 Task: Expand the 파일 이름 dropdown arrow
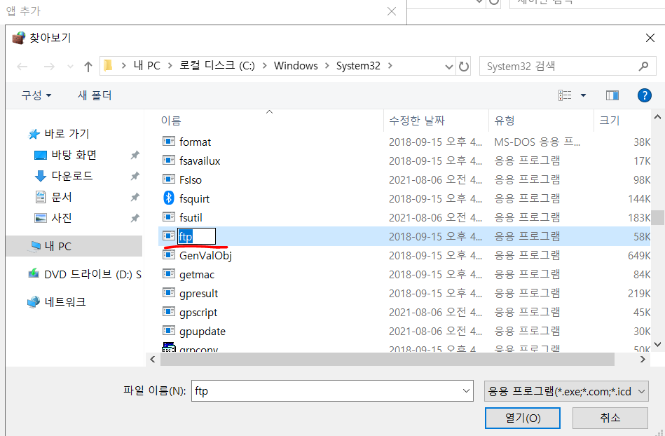(466, 391)
